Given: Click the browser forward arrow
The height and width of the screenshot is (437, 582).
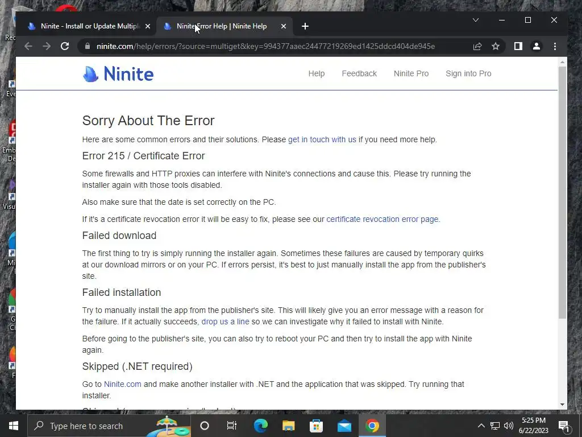Looking at the screenshot, I should coord(47,46).
